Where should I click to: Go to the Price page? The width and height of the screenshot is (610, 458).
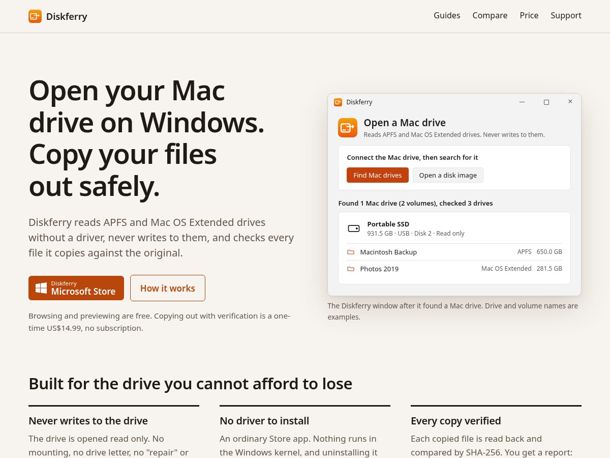pos(529,15)
